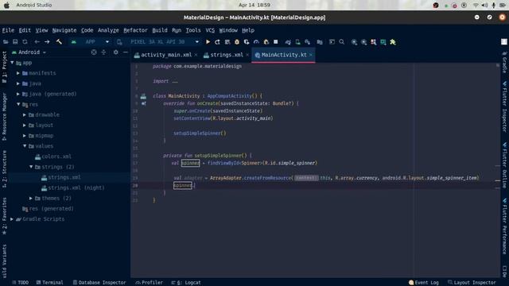Expand the themes (2) node

click(31, 198)
